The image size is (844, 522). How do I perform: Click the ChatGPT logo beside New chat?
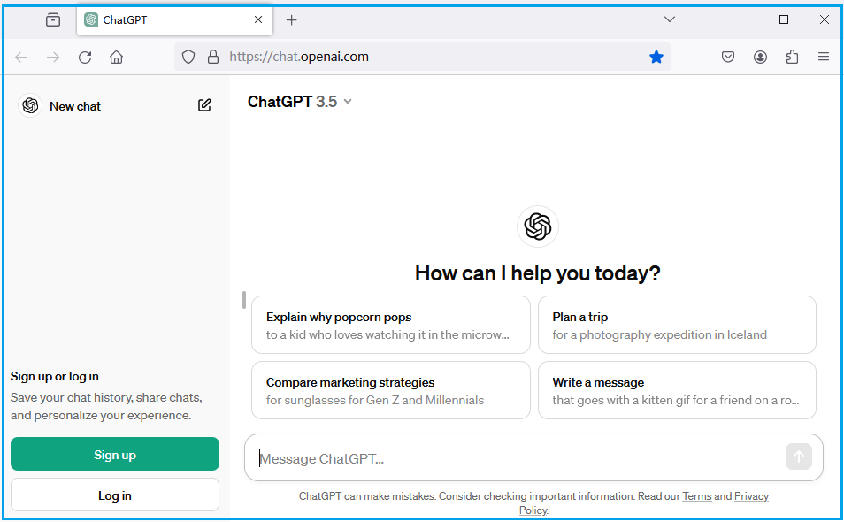pyautogui.click(x=30, y=105)
